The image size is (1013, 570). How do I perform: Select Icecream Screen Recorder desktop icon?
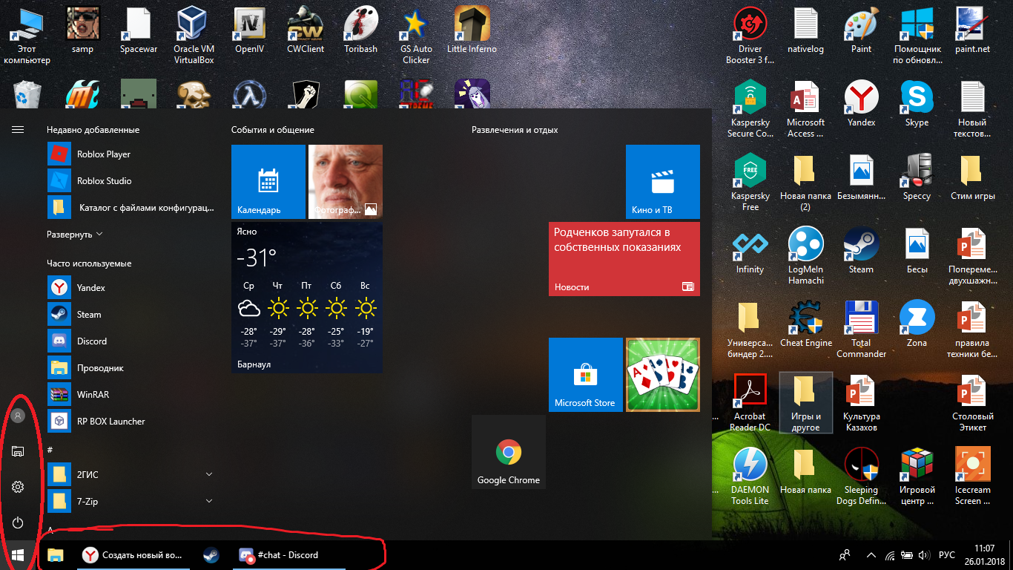(972, 476)
